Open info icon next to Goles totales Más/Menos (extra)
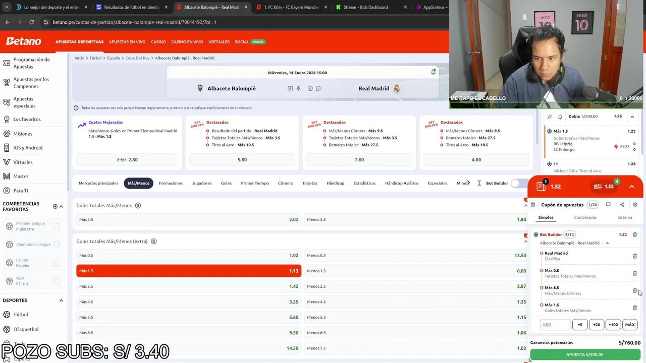The image size is (646, 363). click(x=153, y=241)
